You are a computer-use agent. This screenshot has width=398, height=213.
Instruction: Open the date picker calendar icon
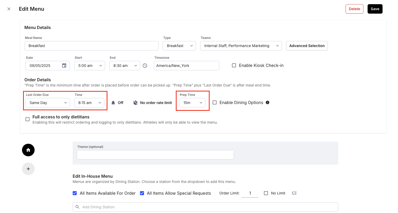[64, 66]
